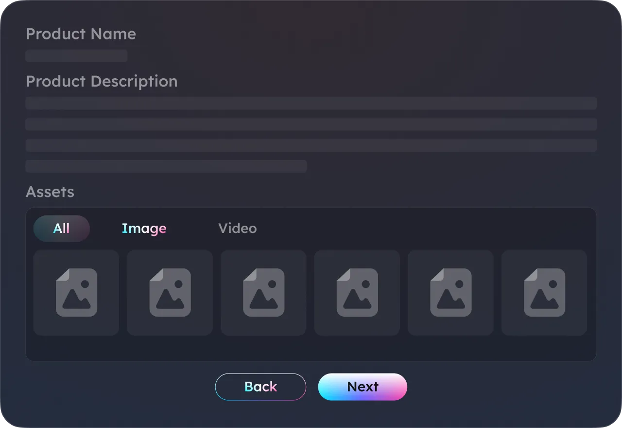622x428 pixels.
Task: Click the first Product Description line
Action: 311,103
